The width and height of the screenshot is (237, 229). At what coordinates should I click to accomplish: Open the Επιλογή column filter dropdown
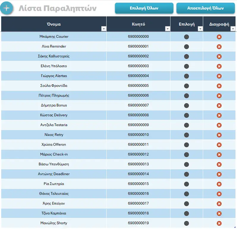point(200,29)
